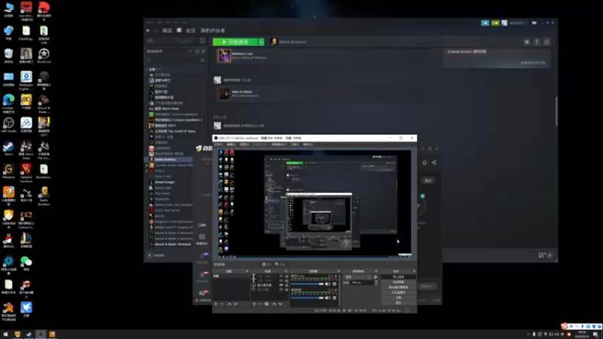
Task: Mute the second audio channel in OBS mixer
Action: [327, 298]
